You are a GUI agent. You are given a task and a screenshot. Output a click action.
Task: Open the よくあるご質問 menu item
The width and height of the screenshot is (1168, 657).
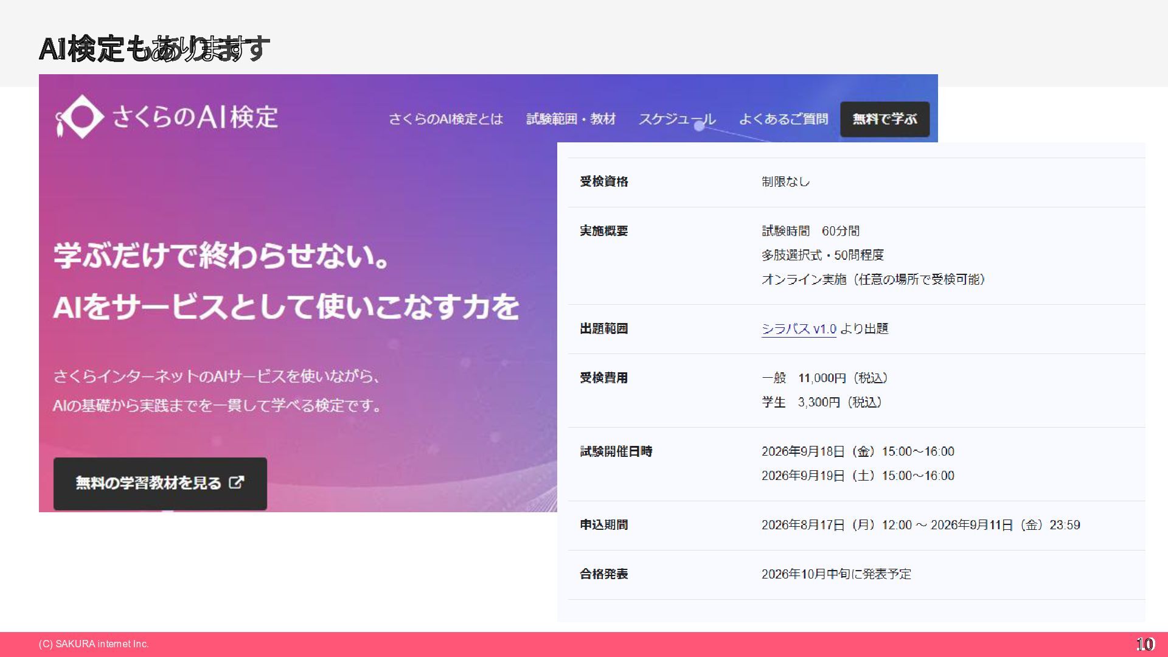click(x=783, y=119)
